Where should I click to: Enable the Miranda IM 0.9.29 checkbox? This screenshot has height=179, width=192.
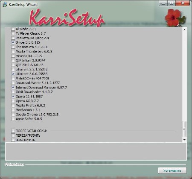click(13, 56)
